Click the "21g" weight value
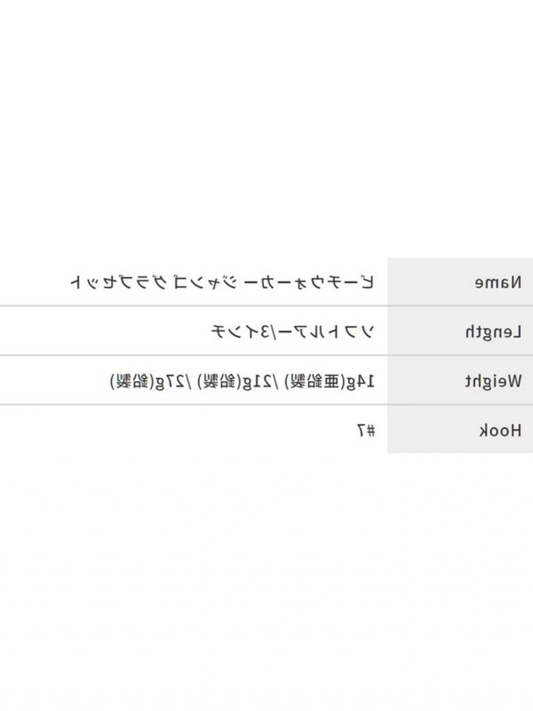This screenshot has height=711, width=533. point(255,381)
